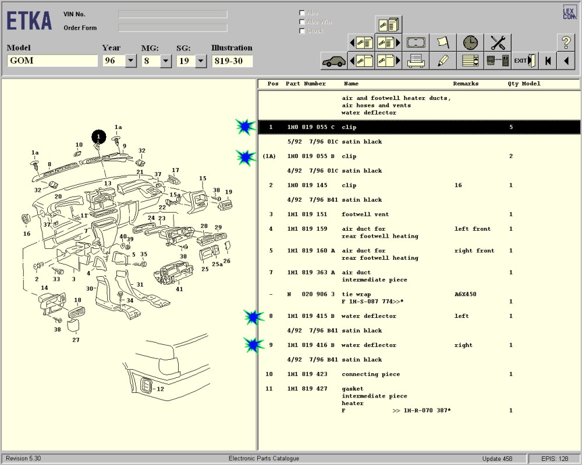This screenshot has height=465, width=582.
Task: Open the Year dropdown arrow
Action: point(130,61)
